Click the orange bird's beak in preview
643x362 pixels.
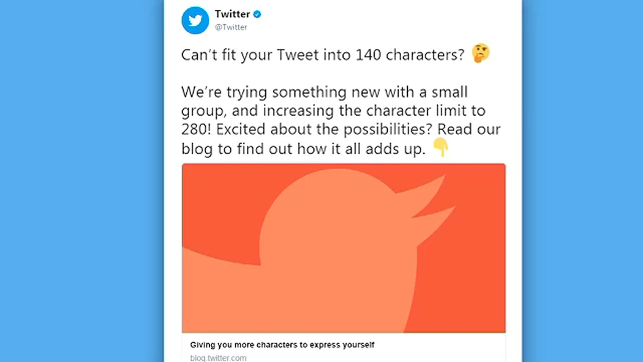pos(435,199)
